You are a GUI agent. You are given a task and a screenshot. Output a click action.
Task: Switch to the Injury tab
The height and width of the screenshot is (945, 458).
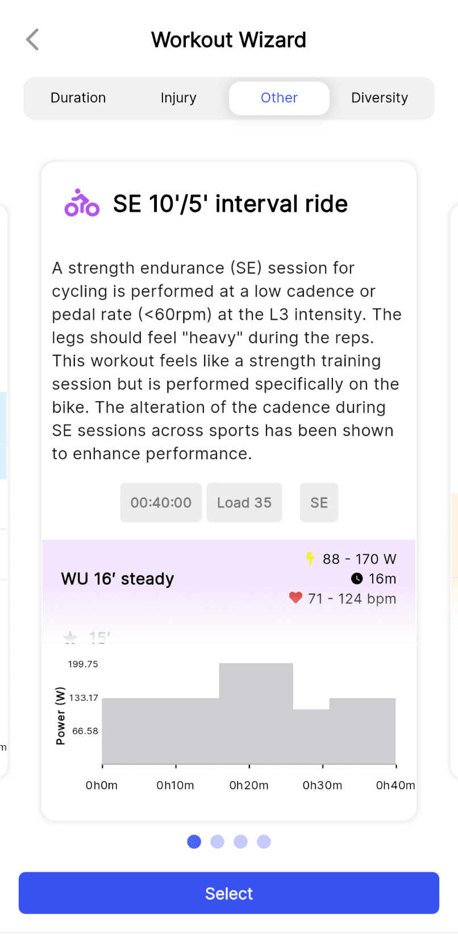pos(178,98)
